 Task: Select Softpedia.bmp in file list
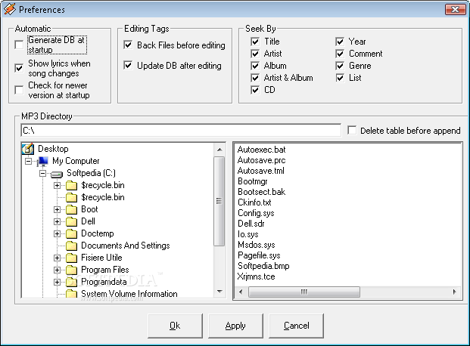pyautogui.click(x=263, y=266)
